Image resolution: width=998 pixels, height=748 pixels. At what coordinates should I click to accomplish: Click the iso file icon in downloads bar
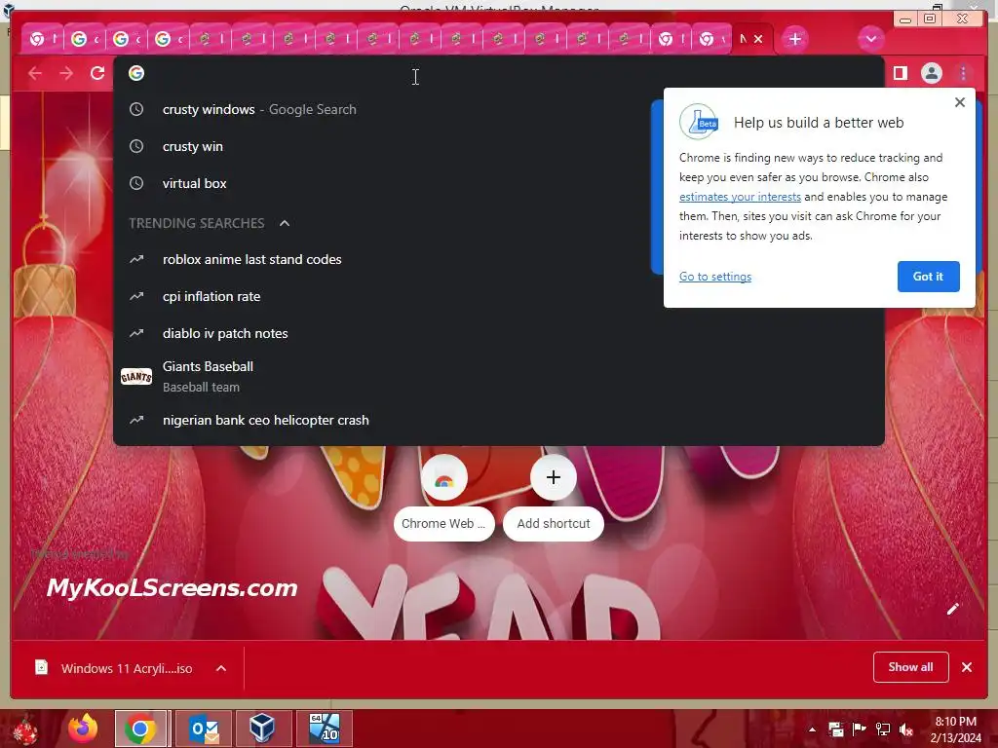[x=41, y=667]
